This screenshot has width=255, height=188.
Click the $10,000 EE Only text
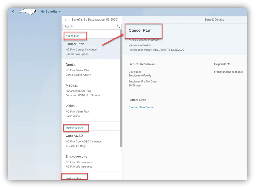(x=75, y=146)
